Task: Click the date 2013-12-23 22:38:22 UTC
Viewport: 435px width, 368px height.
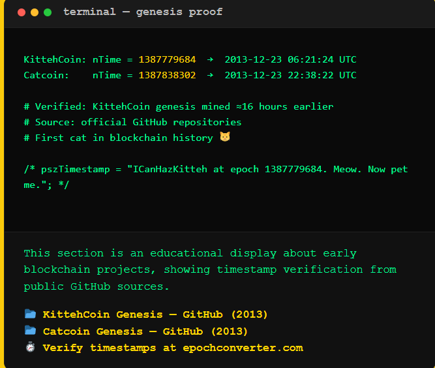Action: (290, 75)
